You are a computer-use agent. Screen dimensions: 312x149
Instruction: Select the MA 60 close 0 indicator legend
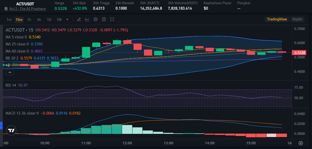tap(17, 51)
